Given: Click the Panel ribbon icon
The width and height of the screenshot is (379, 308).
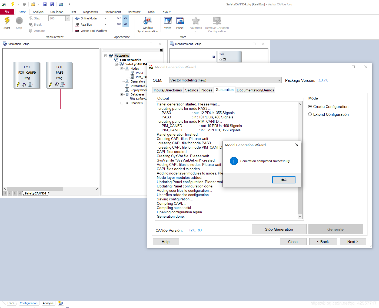Looking at the screenshot, I should coord(180,21).
